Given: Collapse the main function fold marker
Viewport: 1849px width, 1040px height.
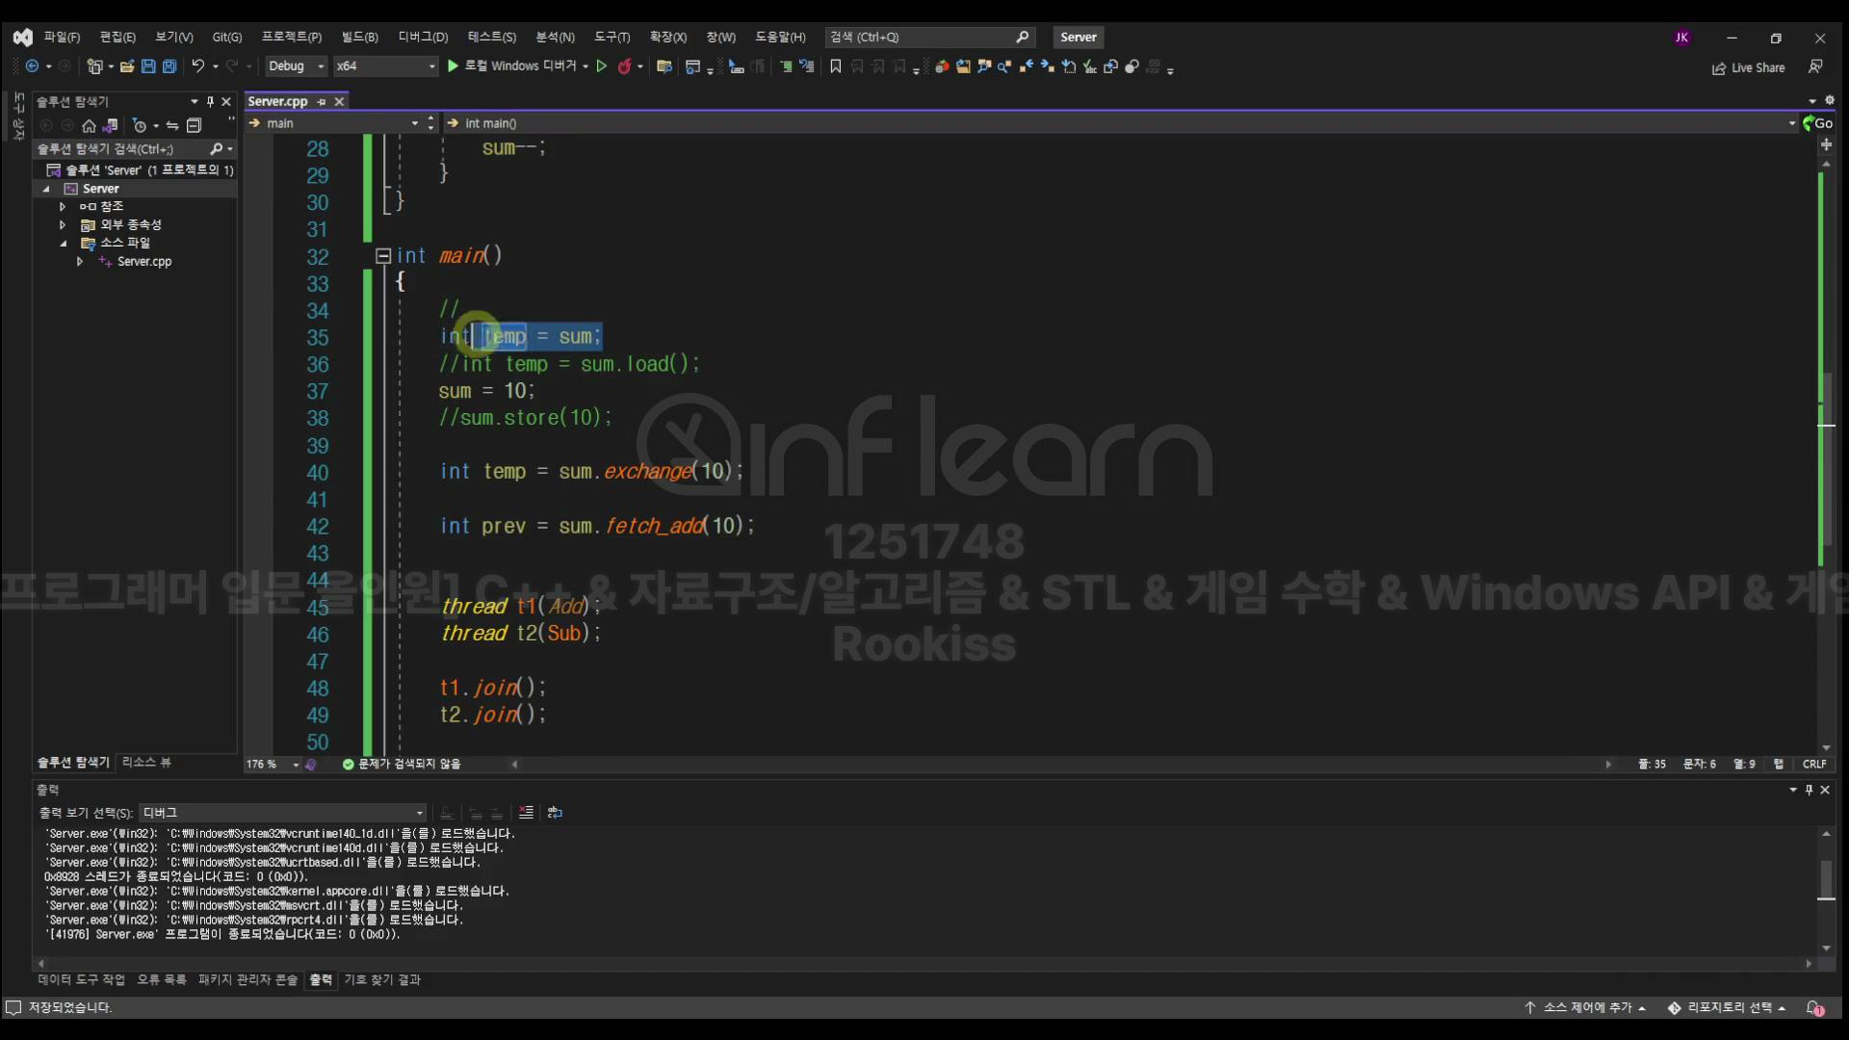Looking at the screenshot, I should point(382,256).
